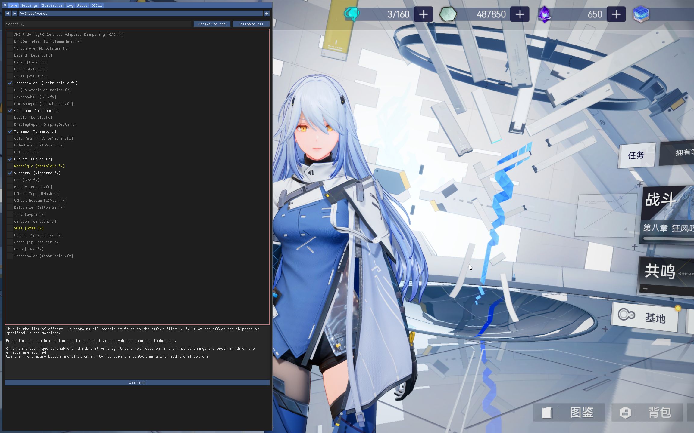Click the ReShadePreset name field
Image resolution: width=694 pixels, height=433 pixels.
140,14
